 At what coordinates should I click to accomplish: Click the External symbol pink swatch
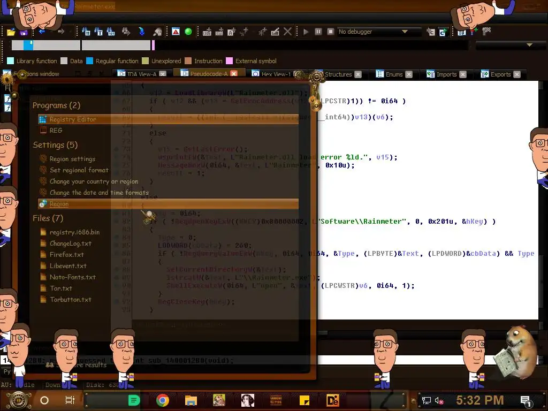coord(229,61)
